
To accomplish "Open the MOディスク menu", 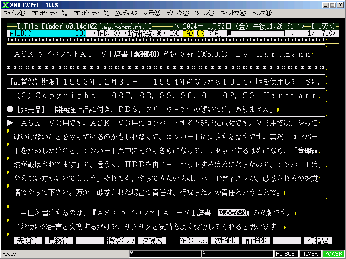I will coord(126,13).
